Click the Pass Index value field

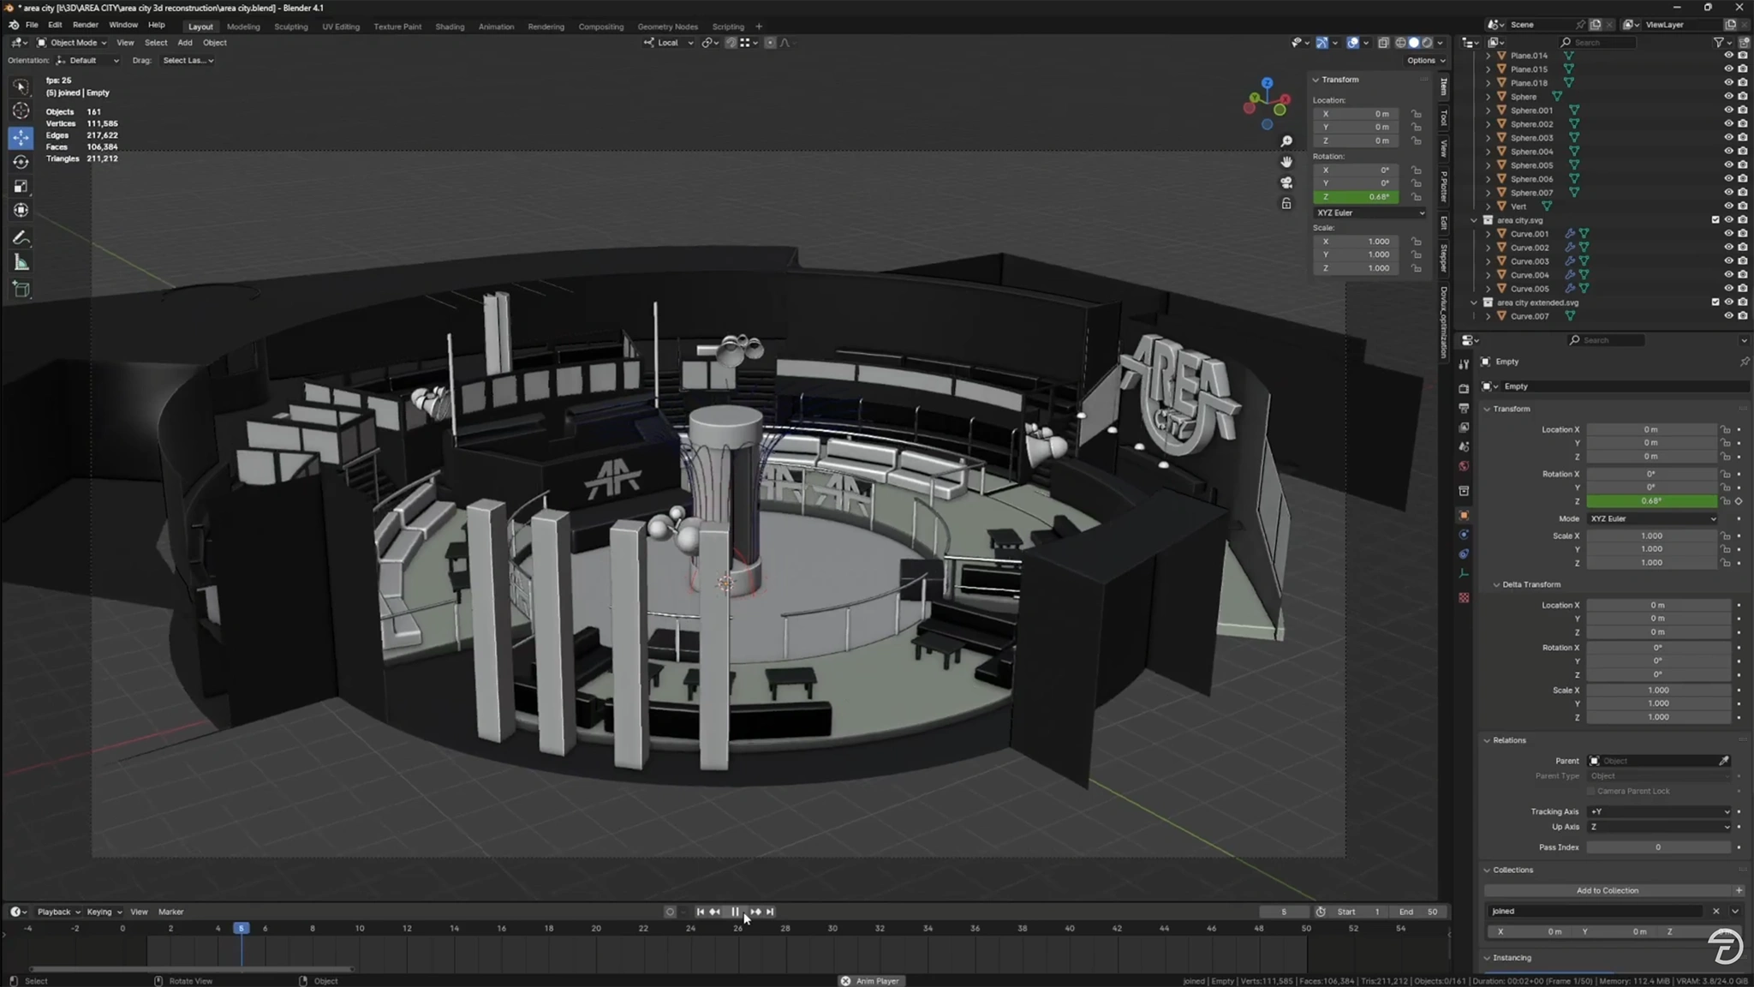(x=1658, y=847)
